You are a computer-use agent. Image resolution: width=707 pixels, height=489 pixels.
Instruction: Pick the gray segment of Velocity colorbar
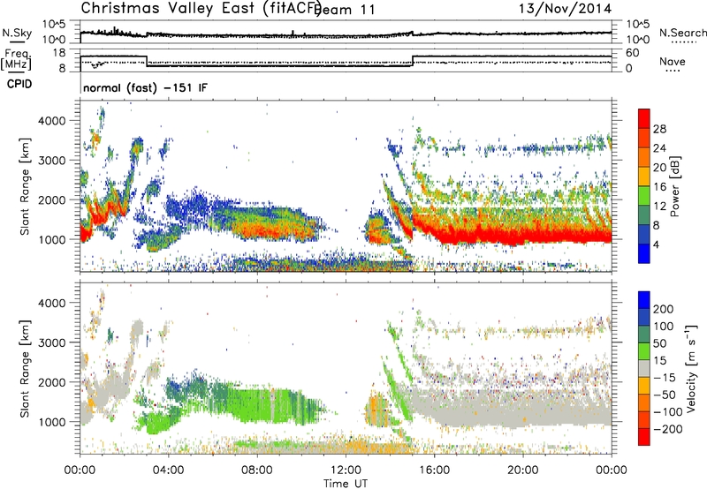coord(644,368)
